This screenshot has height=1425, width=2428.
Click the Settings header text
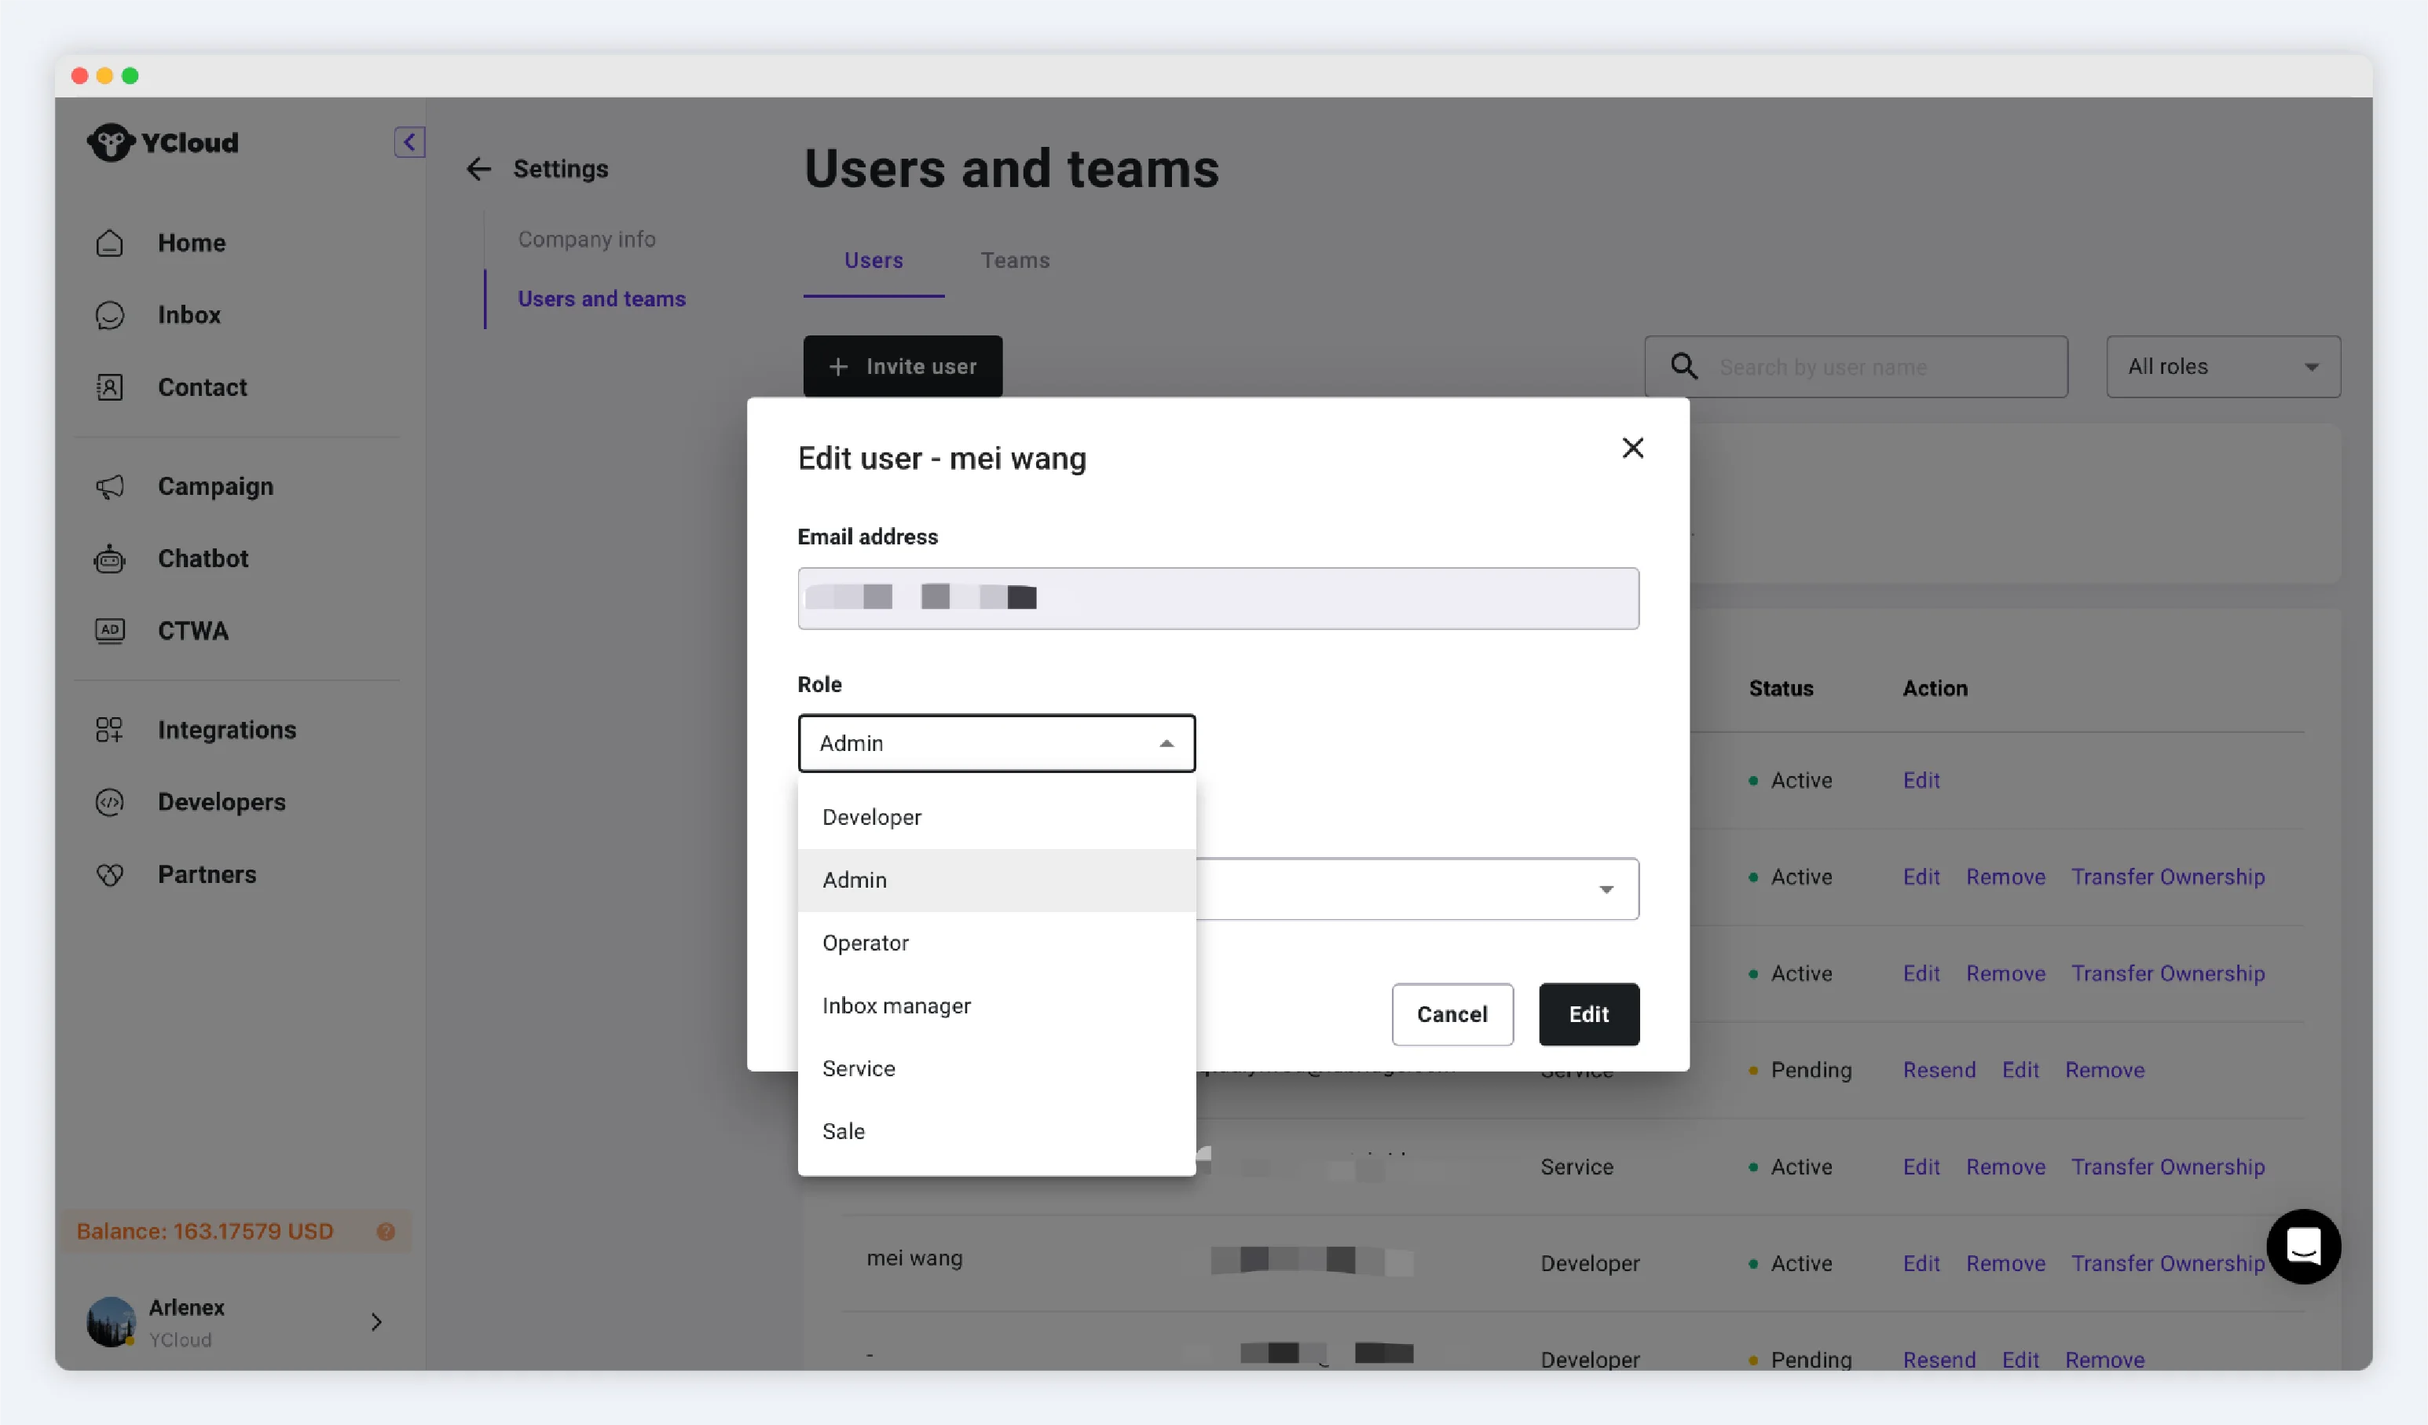561,170
